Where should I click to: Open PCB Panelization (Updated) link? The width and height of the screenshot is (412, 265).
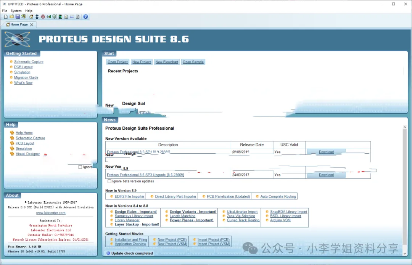228,196
